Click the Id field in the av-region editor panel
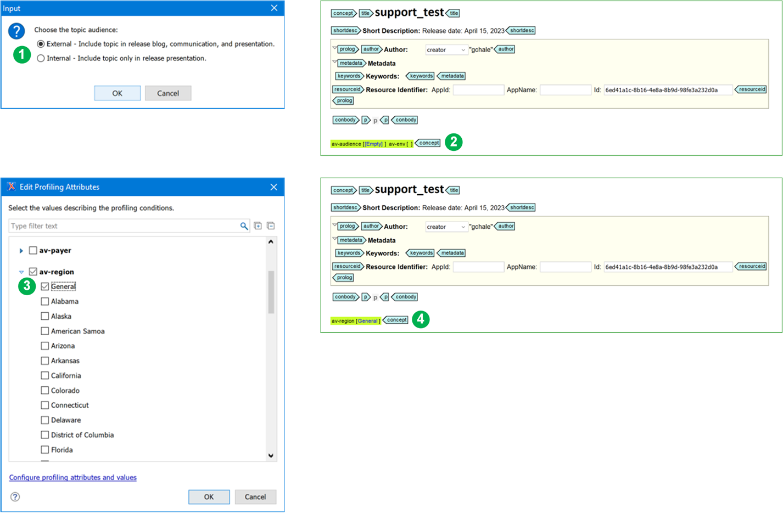This screenshot has height=513, width=783. 668,267
